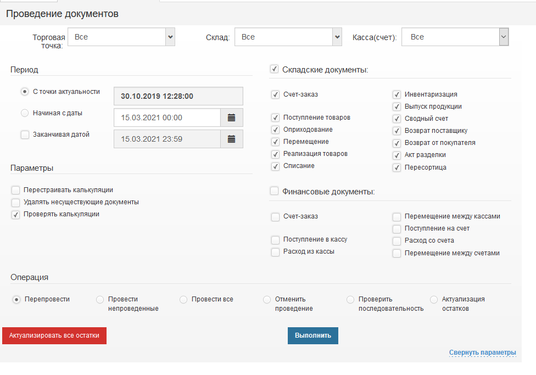Uncheck Проверять калькуляции option

(x=15, y=215)
